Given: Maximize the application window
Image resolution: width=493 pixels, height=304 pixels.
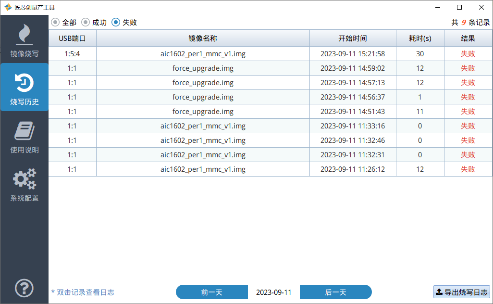Looking at the screenshot, I should point(459,7).
